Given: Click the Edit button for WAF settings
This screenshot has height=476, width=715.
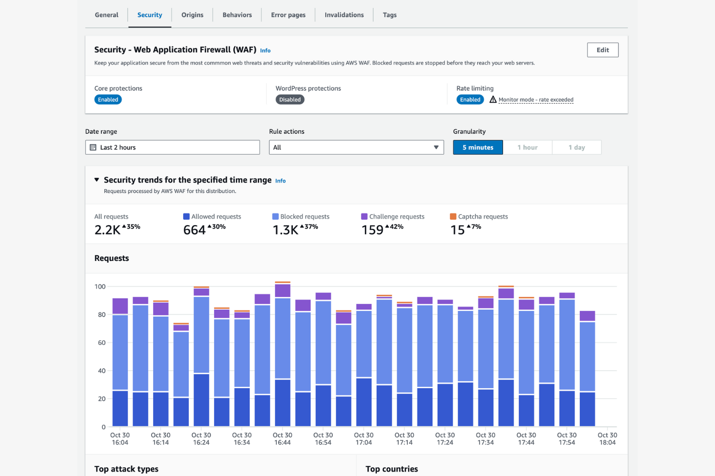Looking at the screenshot, I should 602,50.
